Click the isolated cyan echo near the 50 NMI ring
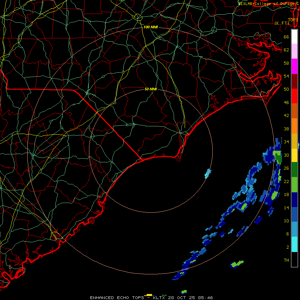300x300 pixels. pyautogui.click(x=208, y=174)
